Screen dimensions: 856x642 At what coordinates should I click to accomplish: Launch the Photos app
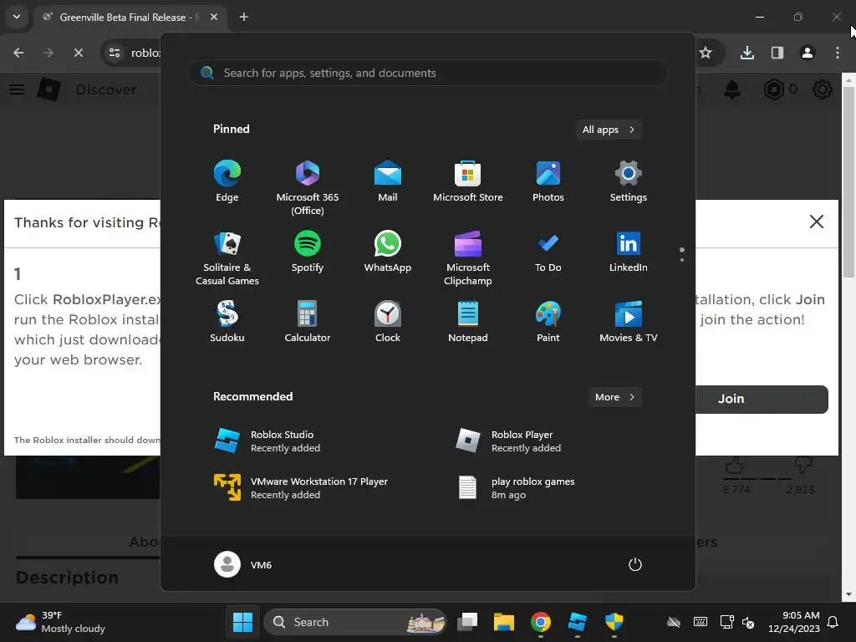(548, 181)
